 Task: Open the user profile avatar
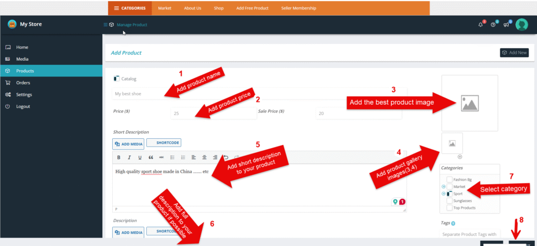click(521, 25)
